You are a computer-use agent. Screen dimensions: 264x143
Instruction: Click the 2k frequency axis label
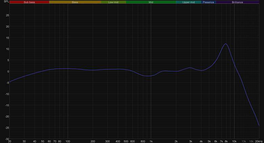(x=176, y=142)
